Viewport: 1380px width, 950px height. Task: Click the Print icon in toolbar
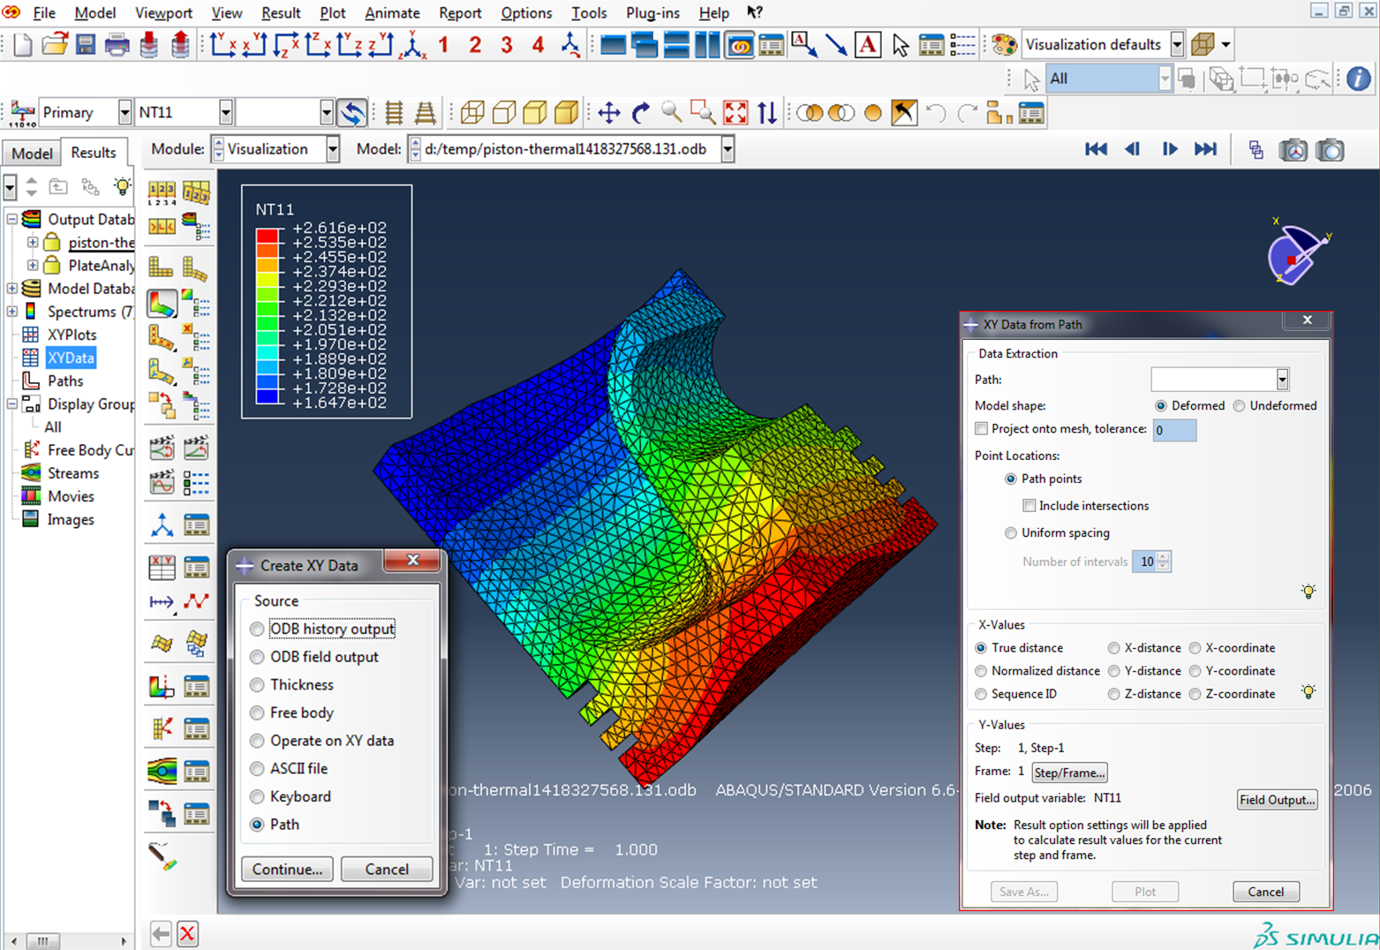(117, 44)
